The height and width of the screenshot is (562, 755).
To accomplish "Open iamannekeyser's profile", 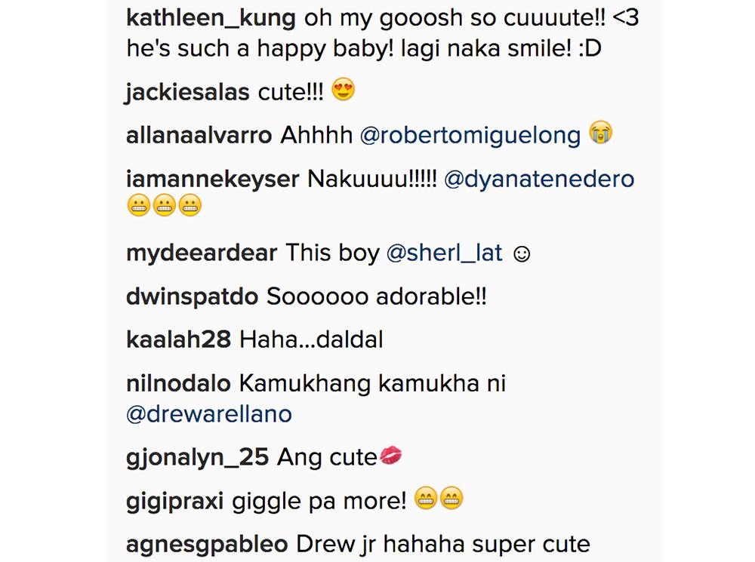I will pos(212,180).
